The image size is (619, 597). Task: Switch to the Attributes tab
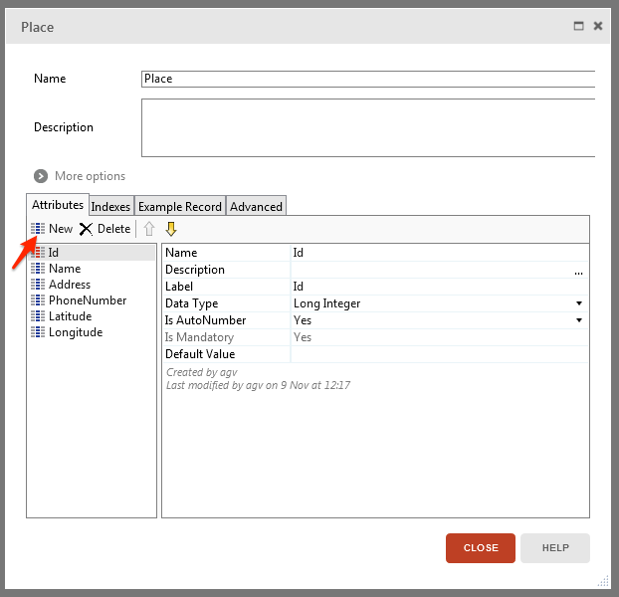point(58,204)
